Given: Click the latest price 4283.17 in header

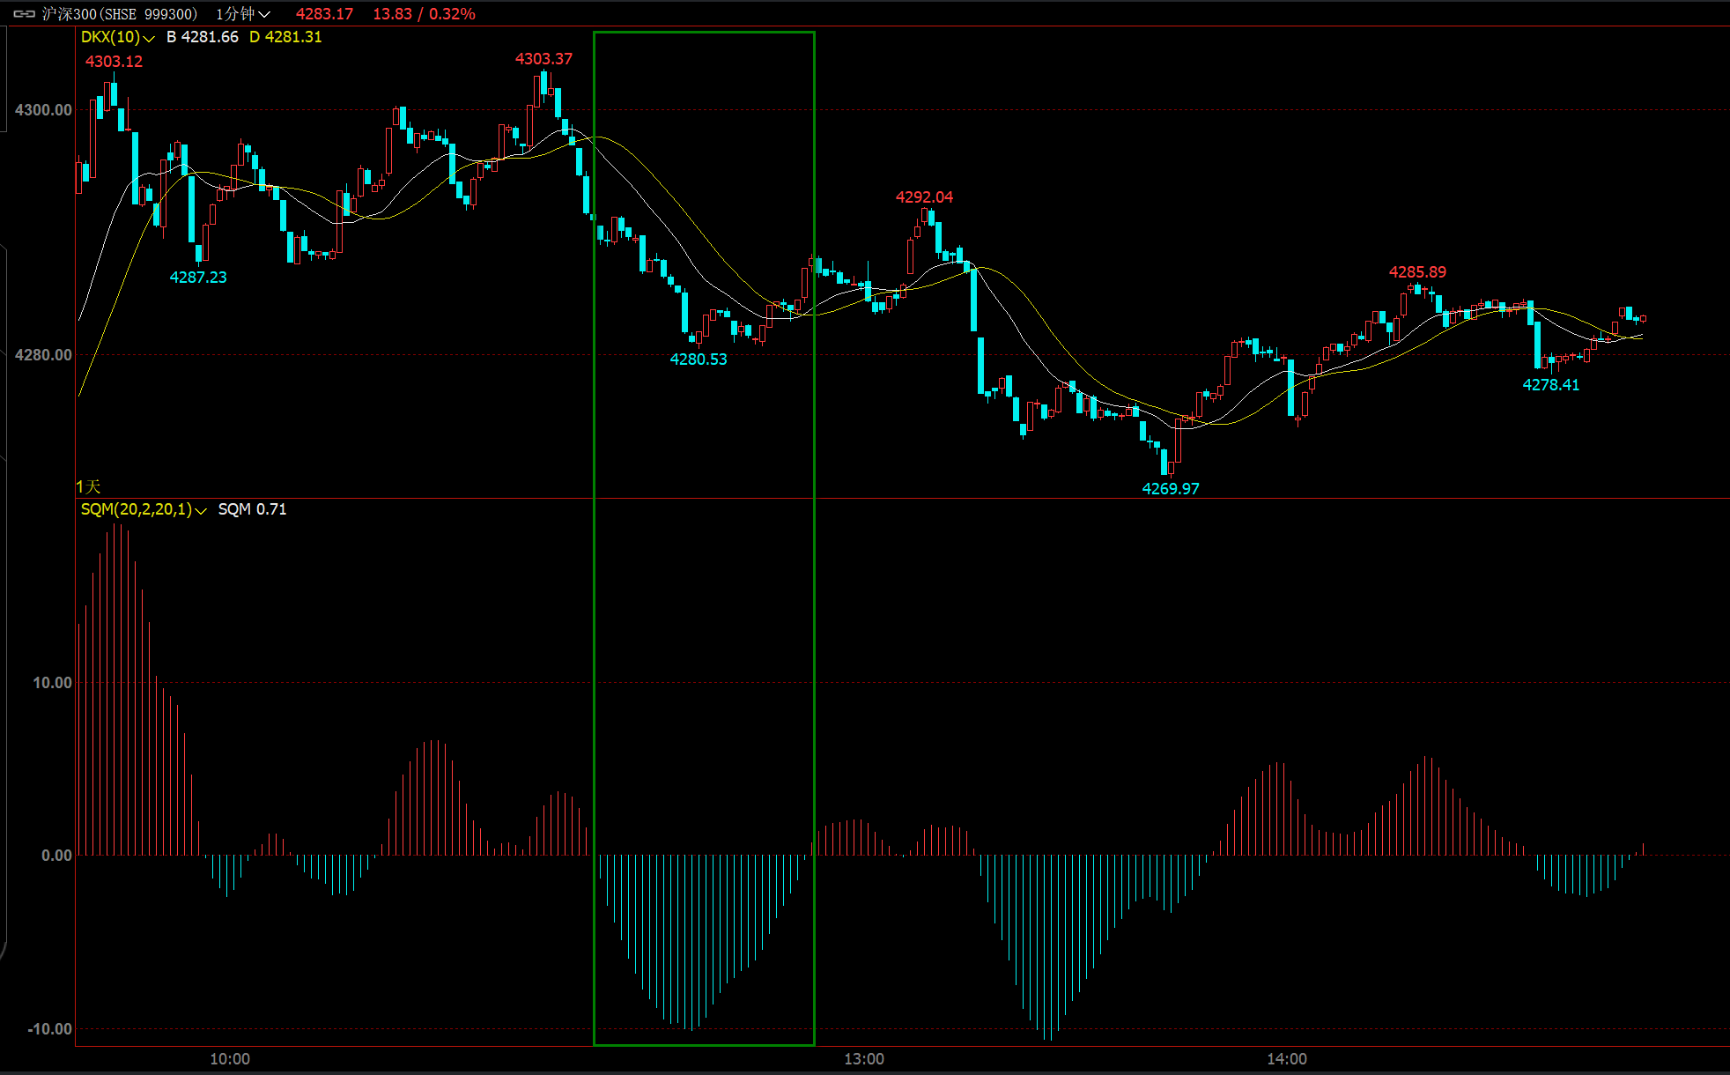Looking at the screenshot, I should pos(324,14).
